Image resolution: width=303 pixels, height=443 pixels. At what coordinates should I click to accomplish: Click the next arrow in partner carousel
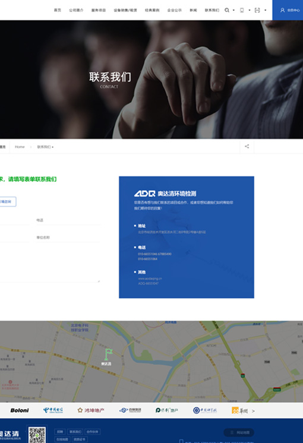click(253, 411)
